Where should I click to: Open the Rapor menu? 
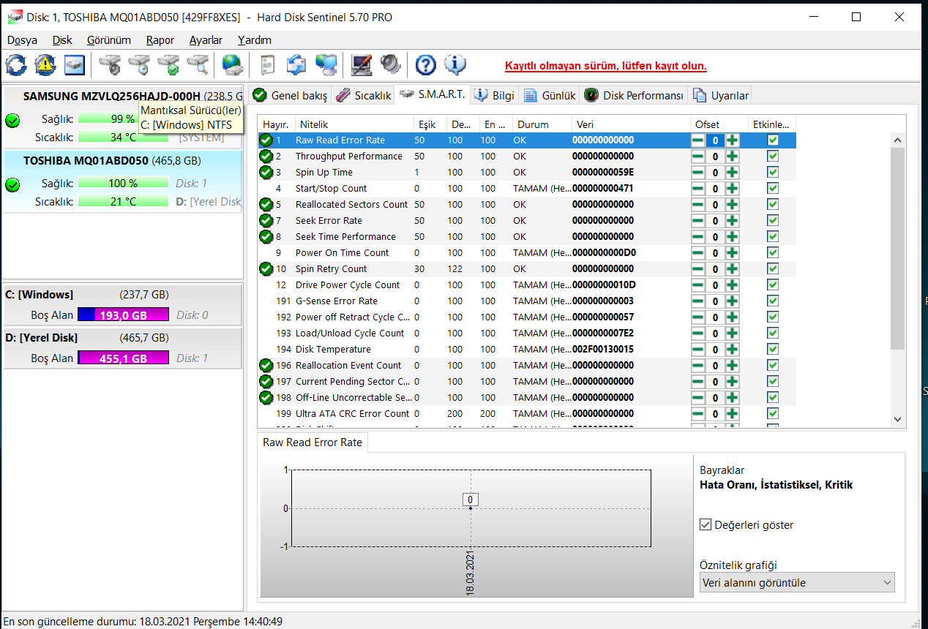click(160, 40)
